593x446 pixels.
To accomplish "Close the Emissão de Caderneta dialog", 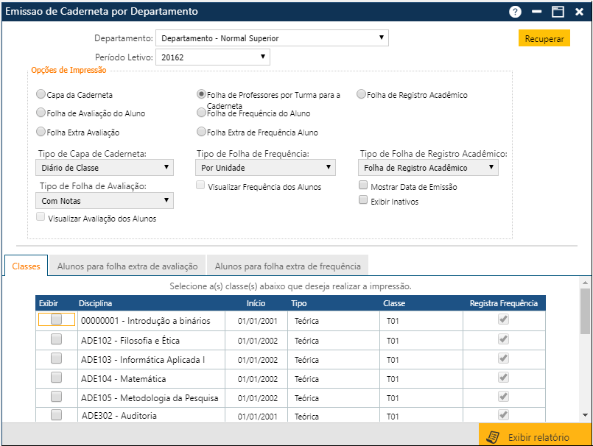I will (579, 12).
